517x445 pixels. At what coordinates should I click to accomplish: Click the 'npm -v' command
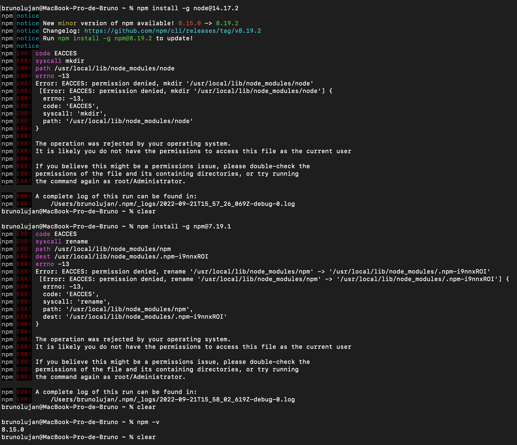(148, 422)
